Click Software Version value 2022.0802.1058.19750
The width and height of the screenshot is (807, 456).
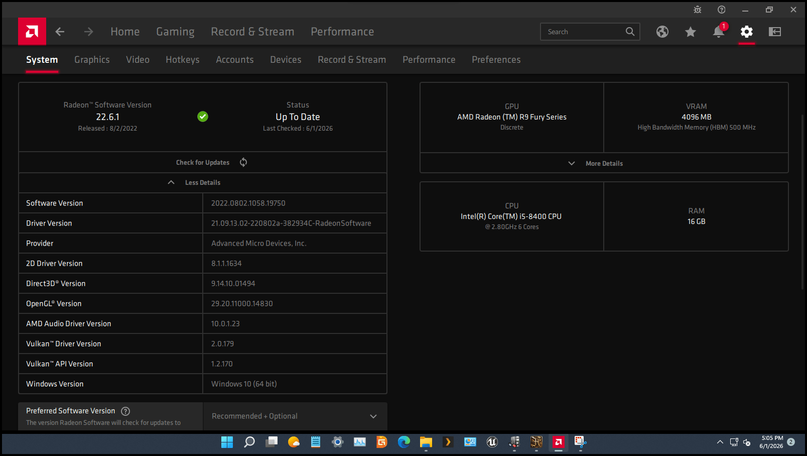[x=248, y=203]
